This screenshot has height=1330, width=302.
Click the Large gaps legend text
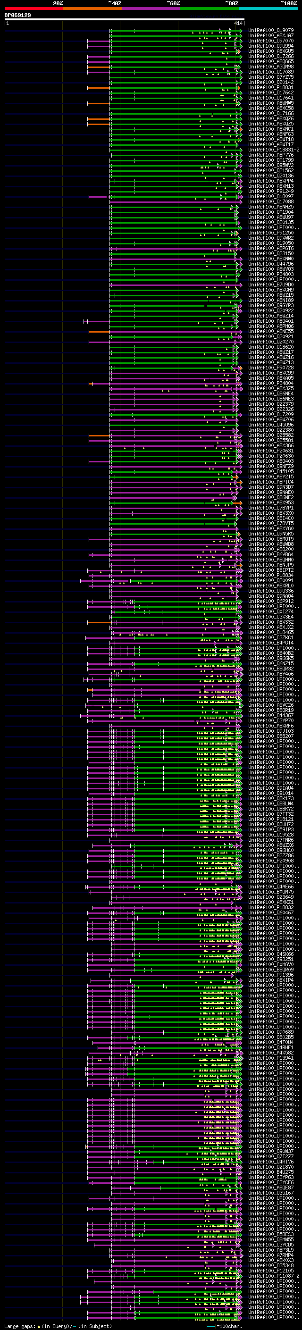pyautogui.click(x=58, y=1326)
